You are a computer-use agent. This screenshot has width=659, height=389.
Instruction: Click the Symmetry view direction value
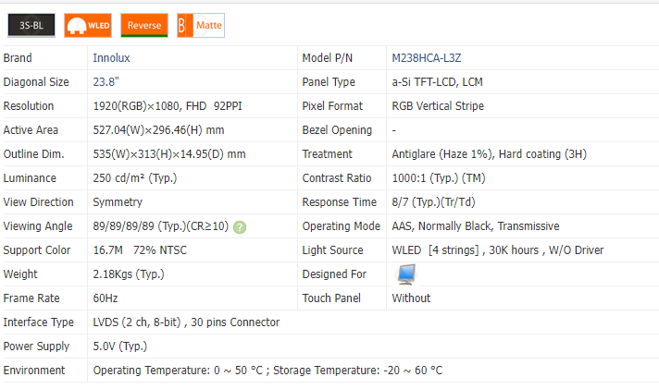coord(118,202)
